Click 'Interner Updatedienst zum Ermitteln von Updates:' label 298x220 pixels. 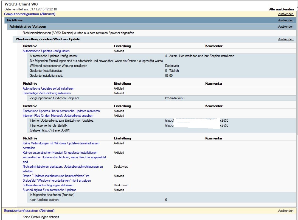tap(62, 121)
